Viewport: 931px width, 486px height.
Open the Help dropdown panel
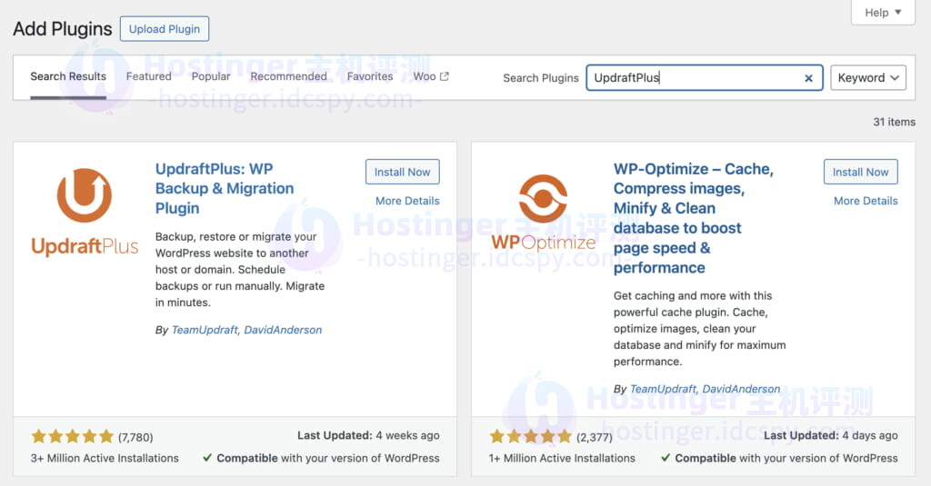pyautogui.click(x=883, y=13)
